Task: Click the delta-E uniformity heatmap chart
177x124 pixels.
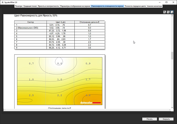Action: point(60,81)
